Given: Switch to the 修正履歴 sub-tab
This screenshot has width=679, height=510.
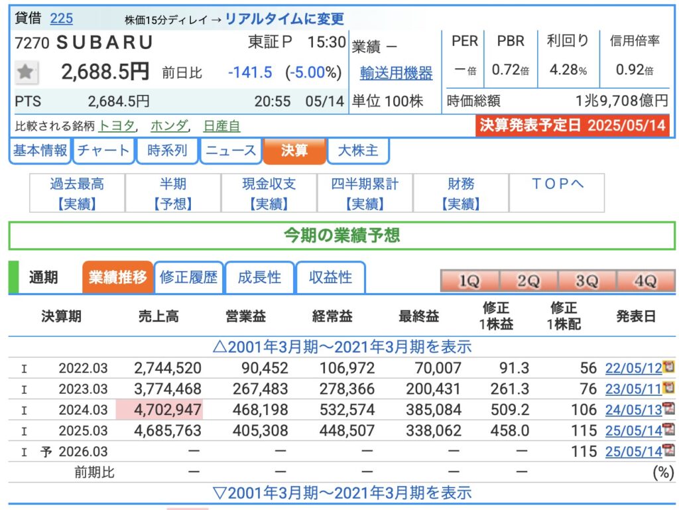Looking at the screenshot, I should coord(189,277).
